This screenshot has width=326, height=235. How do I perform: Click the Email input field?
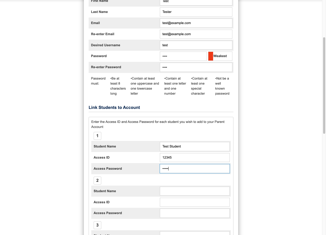(x=196, y=23)
